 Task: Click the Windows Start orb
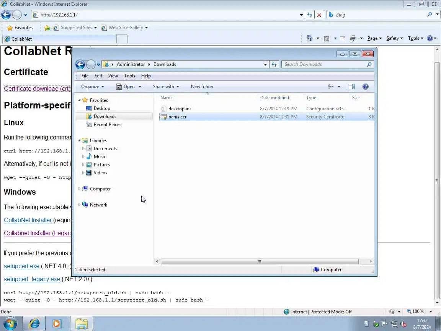[10, 324]
